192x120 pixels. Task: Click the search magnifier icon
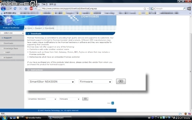[x=184, y=9]
